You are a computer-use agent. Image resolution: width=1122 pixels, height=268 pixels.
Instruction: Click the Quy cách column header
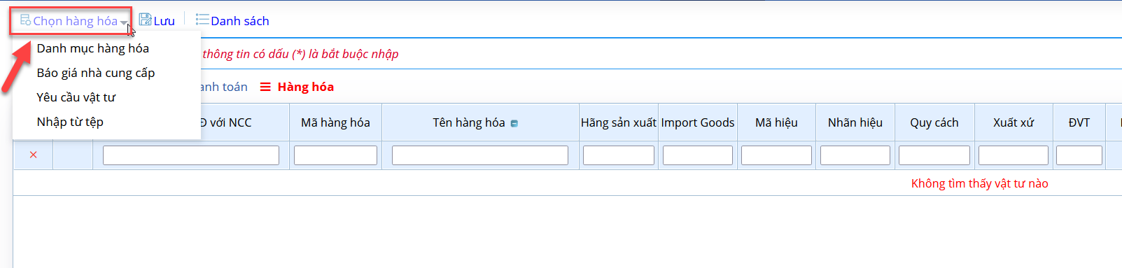(934, 122)
